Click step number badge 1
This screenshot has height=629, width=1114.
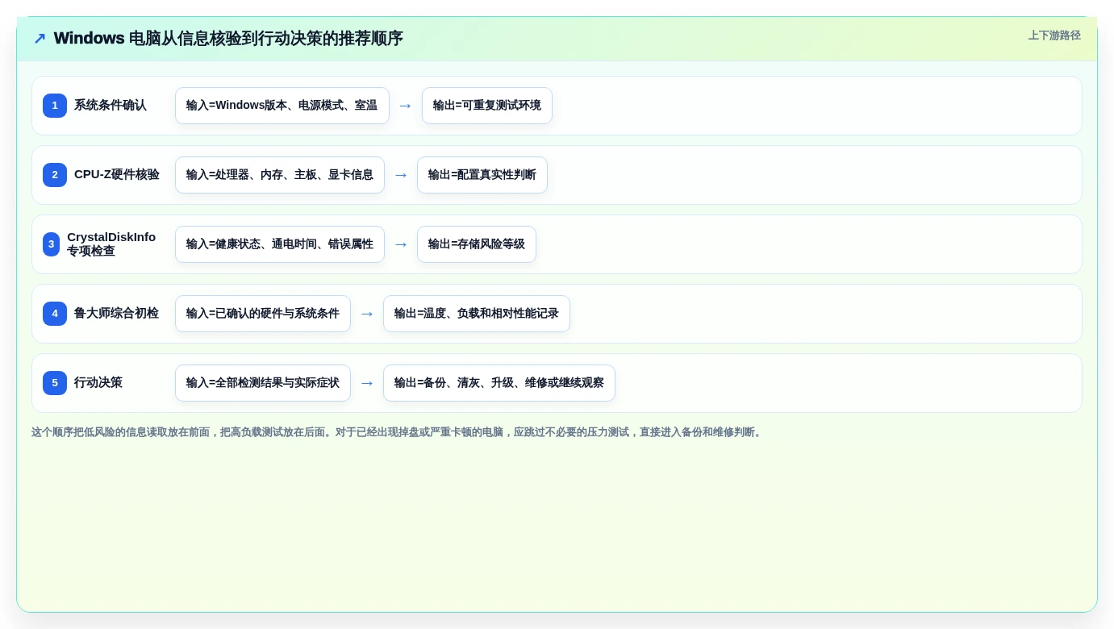click(55, 106)
